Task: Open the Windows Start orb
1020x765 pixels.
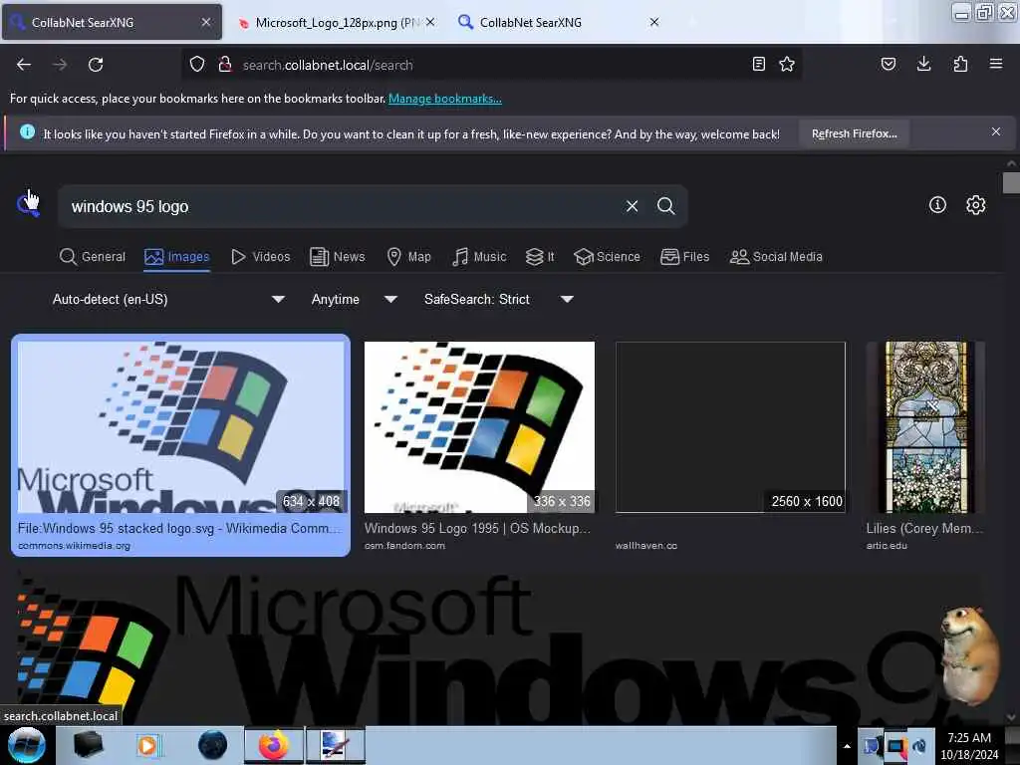Action: pos(26,745)
